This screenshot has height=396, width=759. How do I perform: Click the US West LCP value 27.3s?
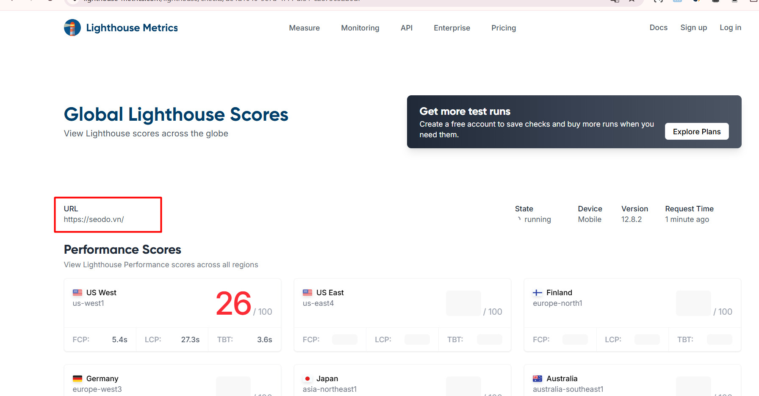coord(190,340)
